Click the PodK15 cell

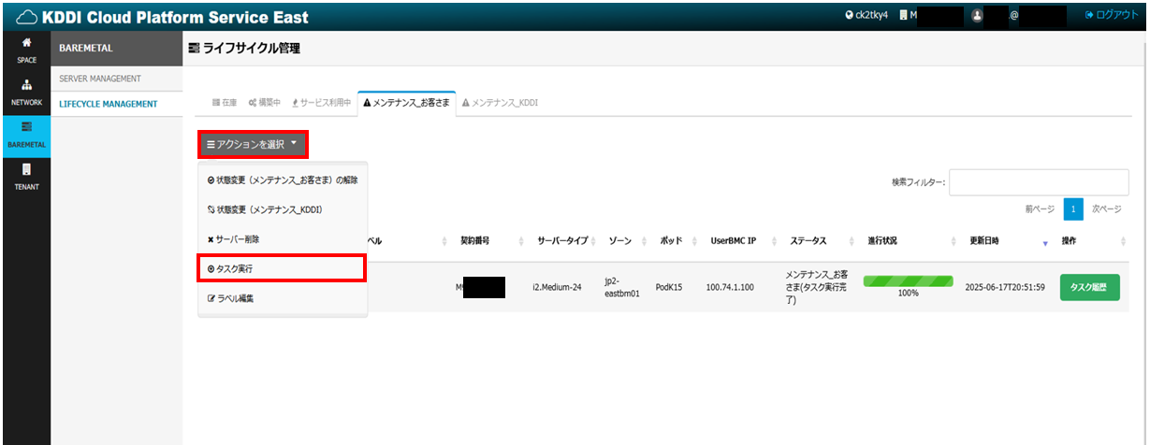click(x=671, y=287)
